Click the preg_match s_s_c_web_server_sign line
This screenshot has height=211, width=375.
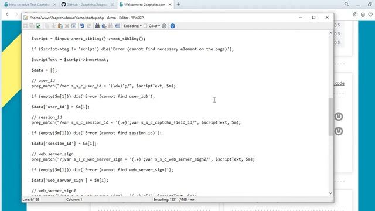click(143, 159)
